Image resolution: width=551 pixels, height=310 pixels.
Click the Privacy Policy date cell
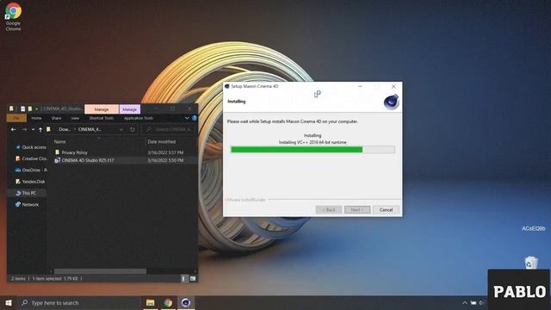coord(165,152)
